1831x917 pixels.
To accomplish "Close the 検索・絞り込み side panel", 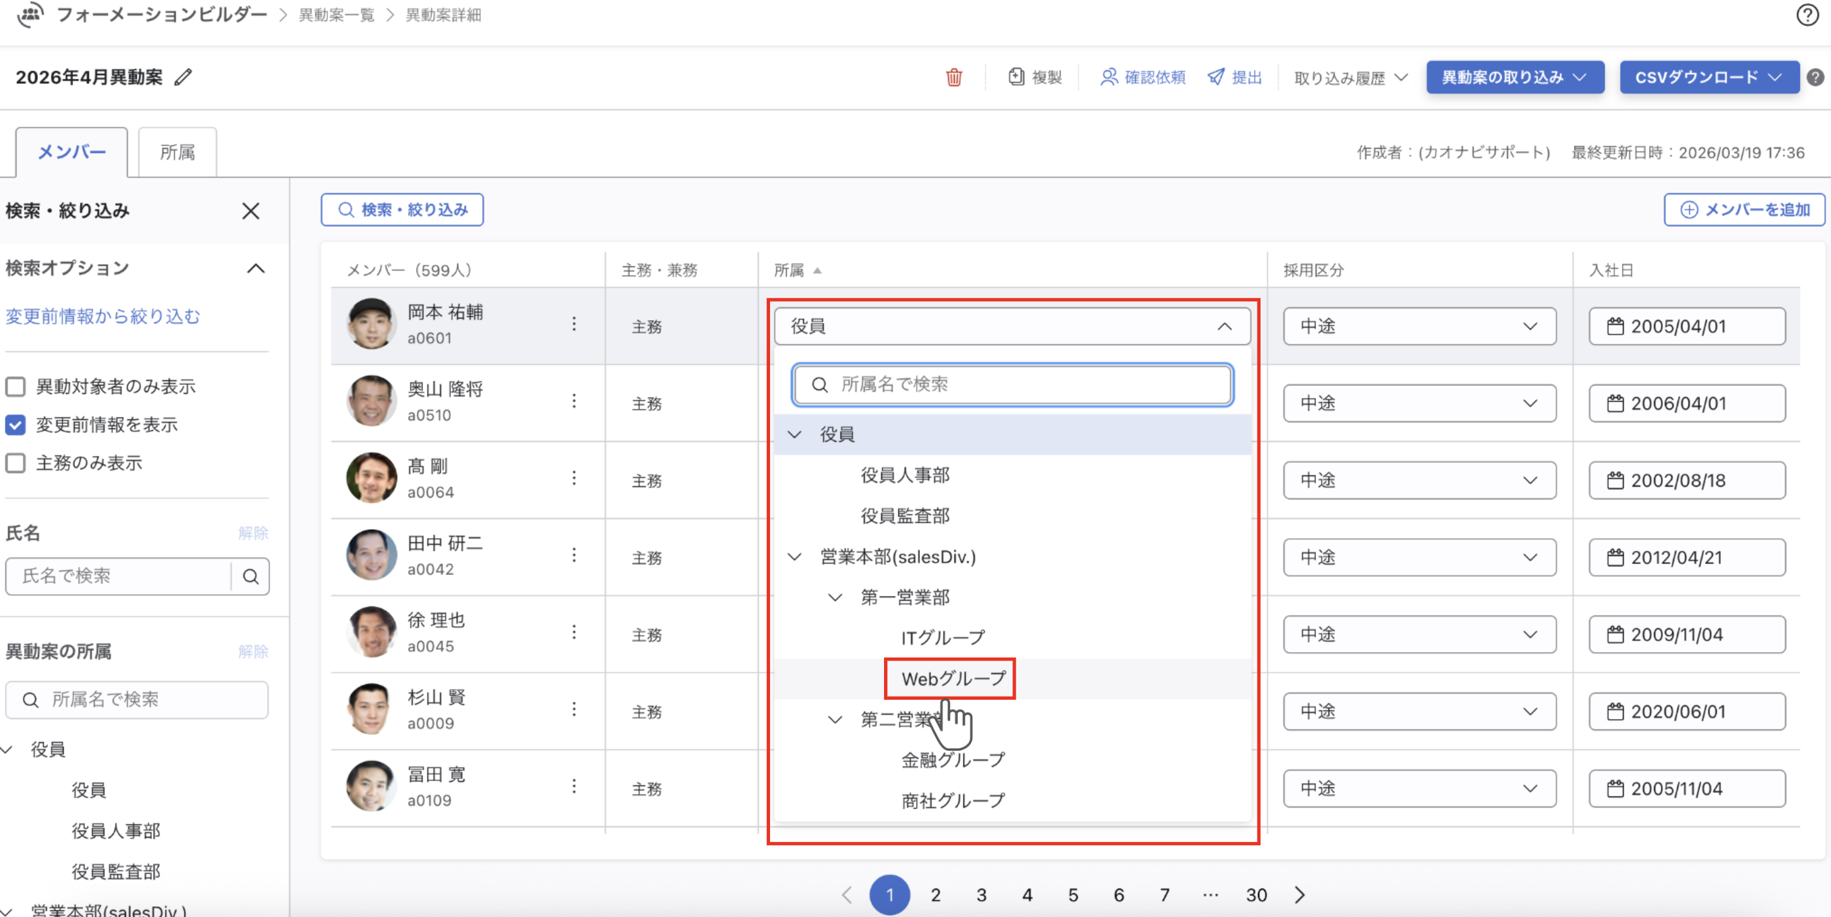I will pyautogui.click(x=250, y=210).
